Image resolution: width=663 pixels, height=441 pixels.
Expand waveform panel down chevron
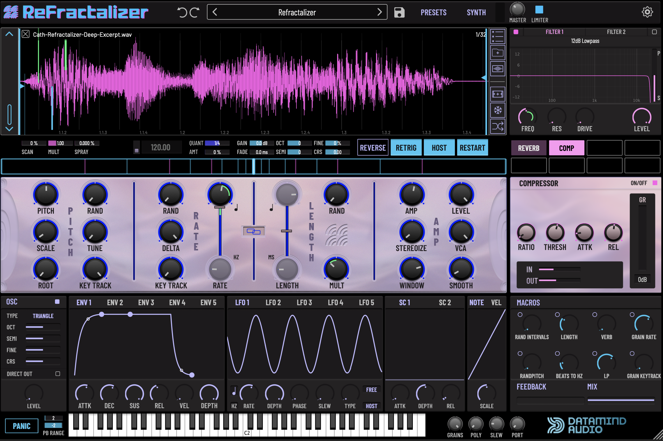pos(9,129)
